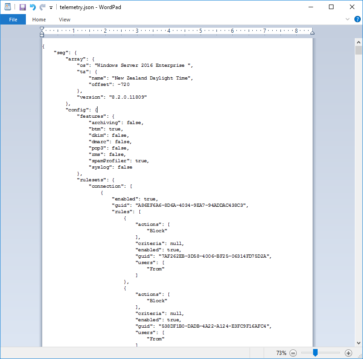Click the right indent marker on ruler
Image resolution: width=363 pixels, height=359 pixels.
[x=312, y=32]
